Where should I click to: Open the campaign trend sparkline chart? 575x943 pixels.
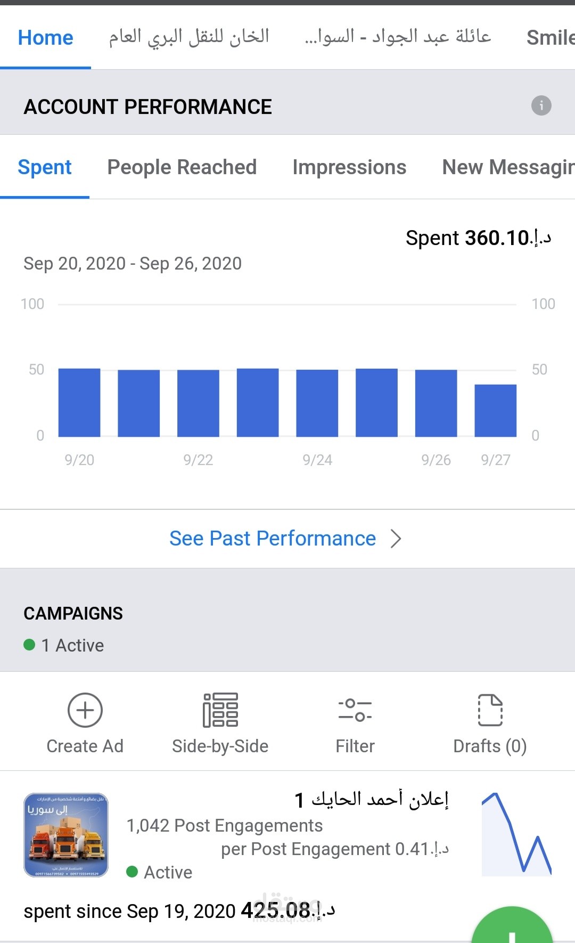tap(516, 834)
